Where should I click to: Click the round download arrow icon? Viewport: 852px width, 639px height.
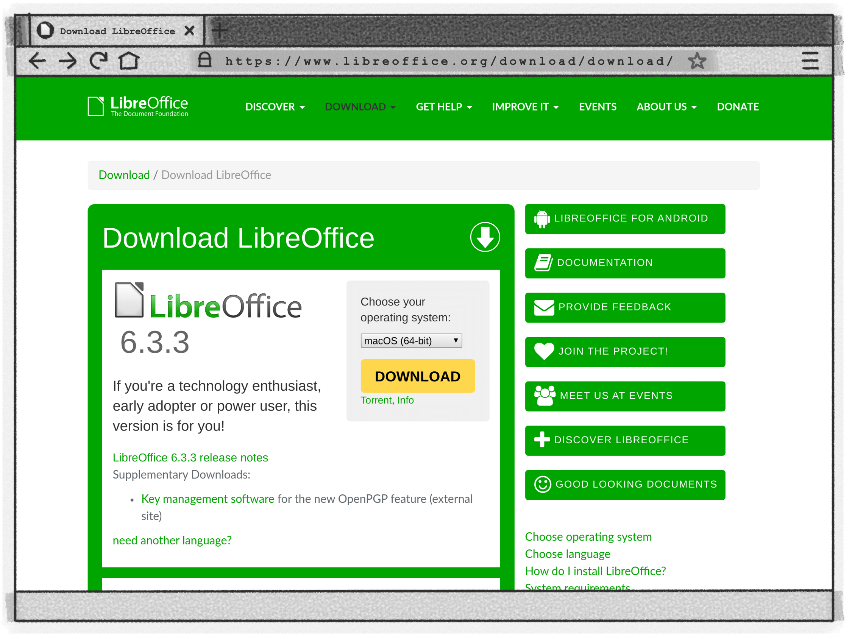point(485,237)
